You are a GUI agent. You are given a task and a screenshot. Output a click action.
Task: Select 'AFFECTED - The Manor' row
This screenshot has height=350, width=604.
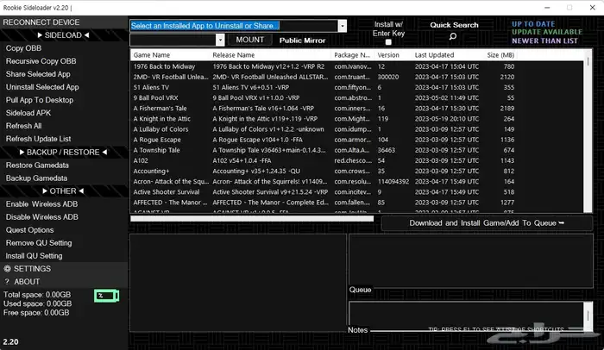324,202
